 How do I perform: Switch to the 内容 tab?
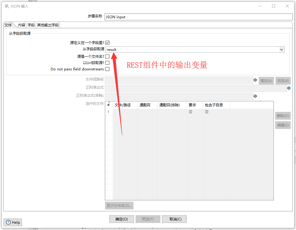[21, 25]
